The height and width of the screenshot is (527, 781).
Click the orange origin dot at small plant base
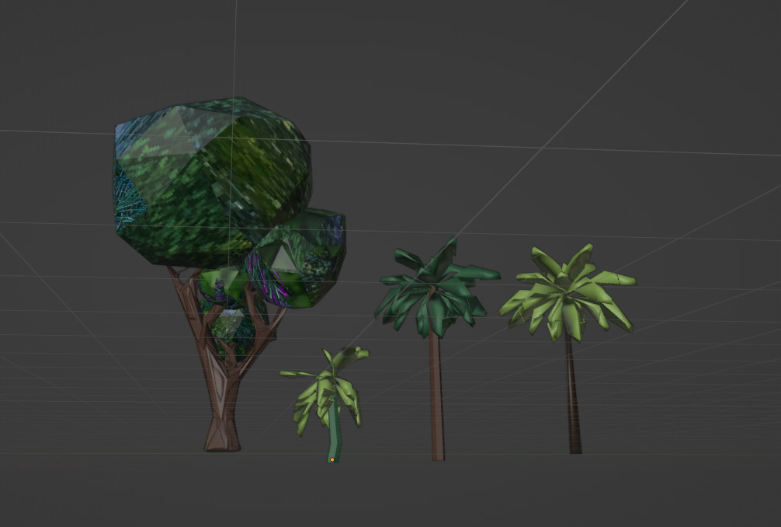pos(332,459)
